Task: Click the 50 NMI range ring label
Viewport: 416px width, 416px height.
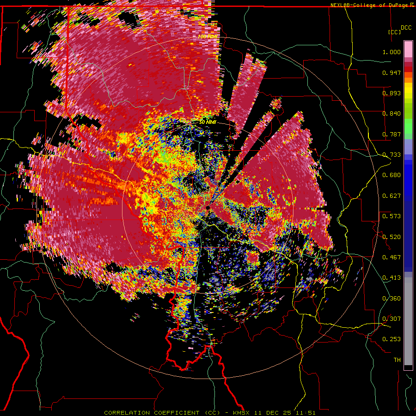Action: (x=208, y=122)
